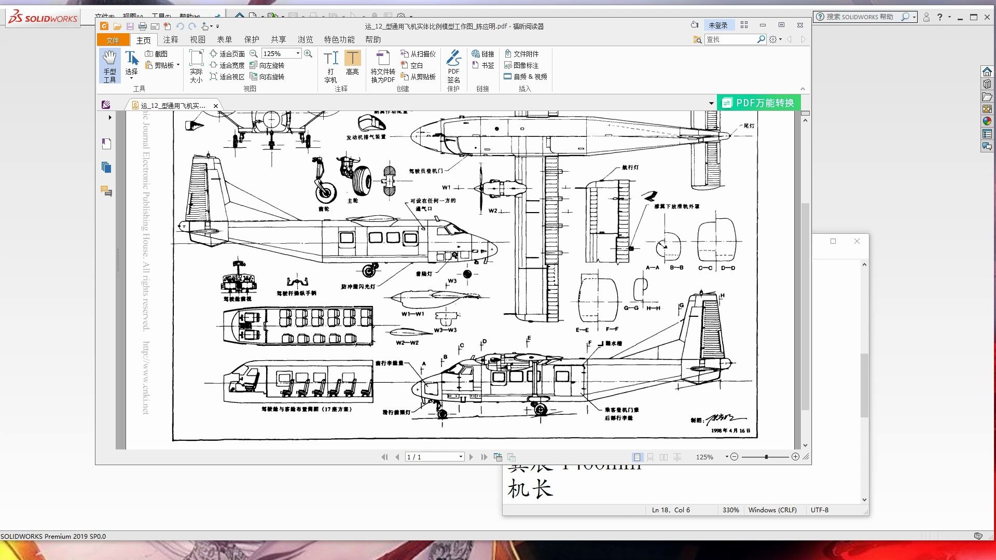Click Convert file to PDF (将文件转换为PDF)

[x=383, y=66]
